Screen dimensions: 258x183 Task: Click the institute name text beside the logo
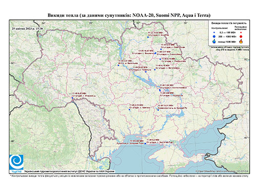(x=69, y=172)
